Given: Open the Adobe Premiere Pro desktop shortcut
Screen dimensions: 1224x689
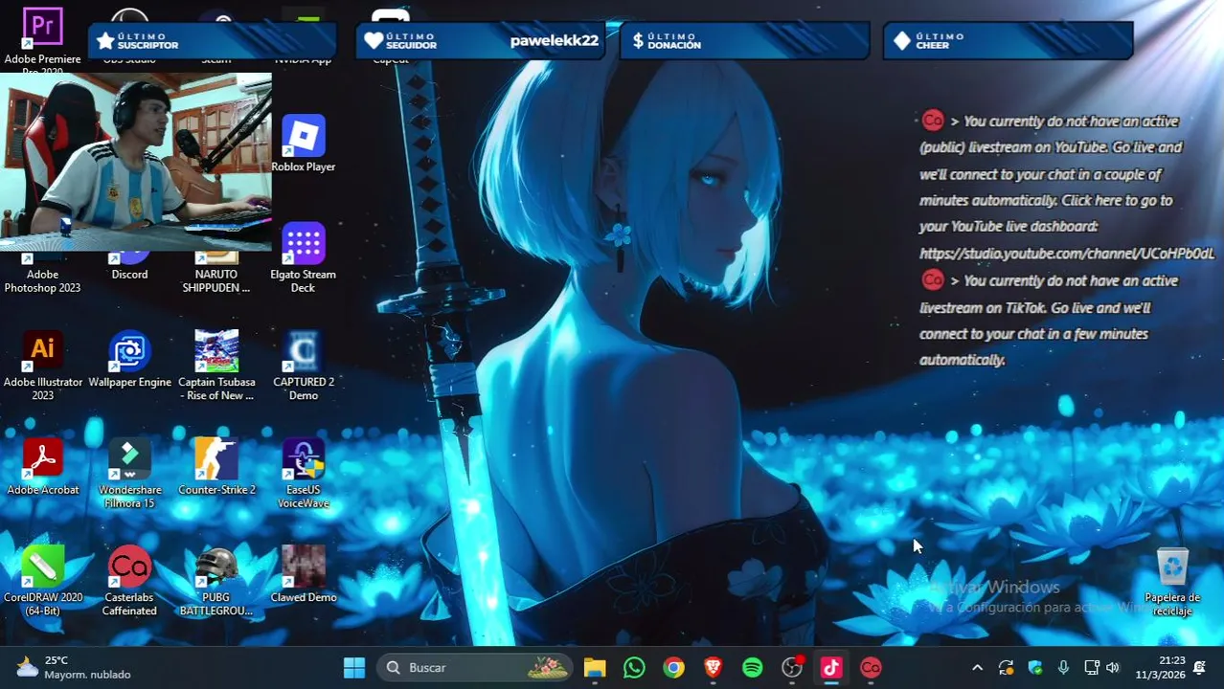Looking at the screenshot, I should pos(42,40).
